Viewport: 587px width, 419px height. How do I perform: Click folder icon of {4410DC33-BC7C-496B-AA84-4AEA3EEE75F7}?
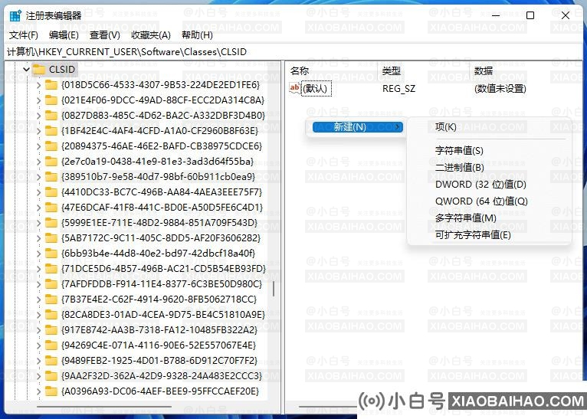click(51, 192)
